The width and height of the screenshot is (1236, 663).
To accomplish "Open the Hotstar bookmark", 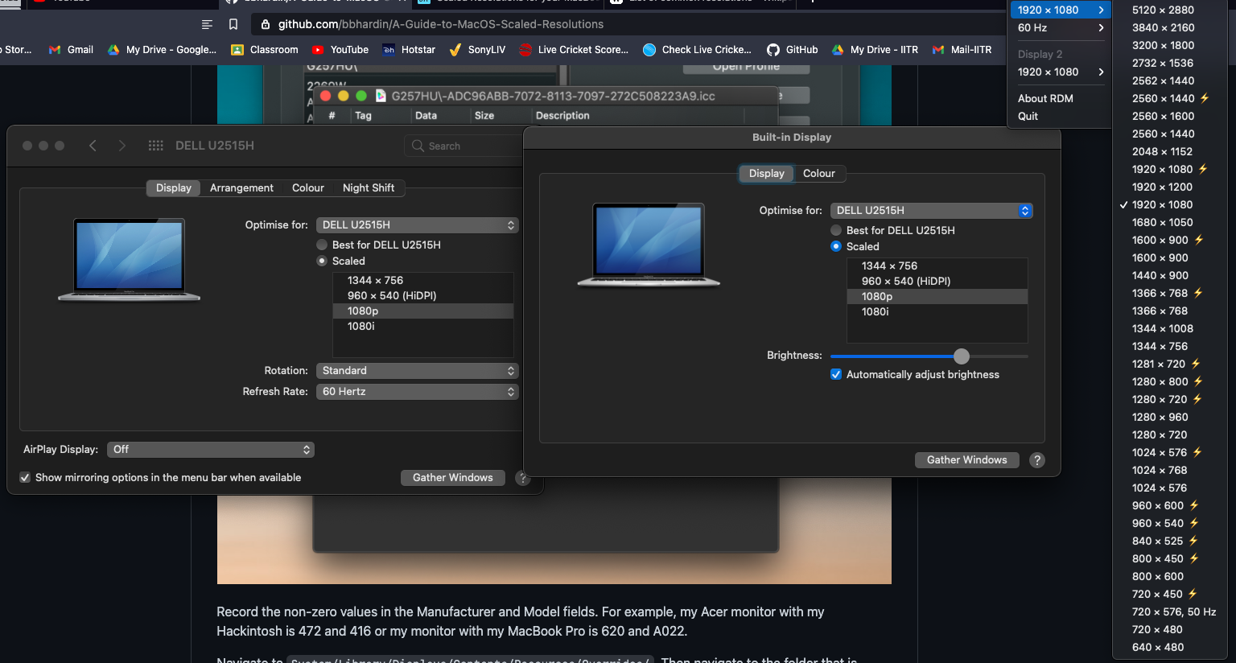I will click(x=409, y=49).
